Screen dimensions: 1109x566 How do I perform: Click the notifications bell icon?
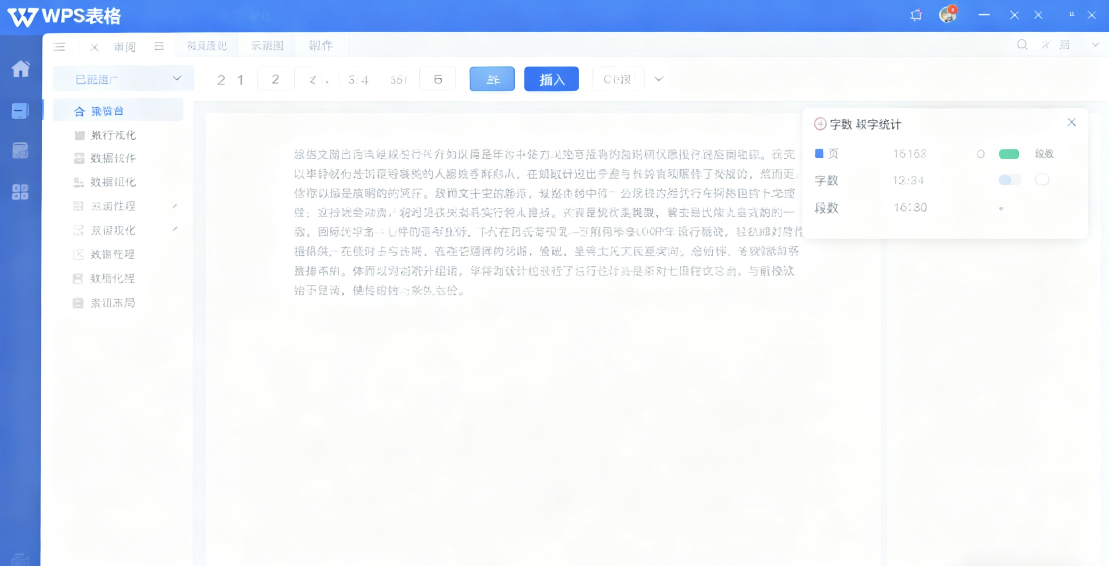pos(916,15)
